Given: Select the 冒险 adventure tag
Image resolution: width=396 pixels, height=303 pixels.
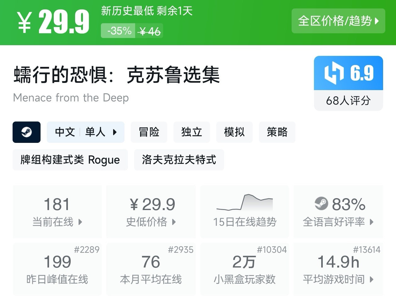Looking at the screenshot, I should coord(149,132).
